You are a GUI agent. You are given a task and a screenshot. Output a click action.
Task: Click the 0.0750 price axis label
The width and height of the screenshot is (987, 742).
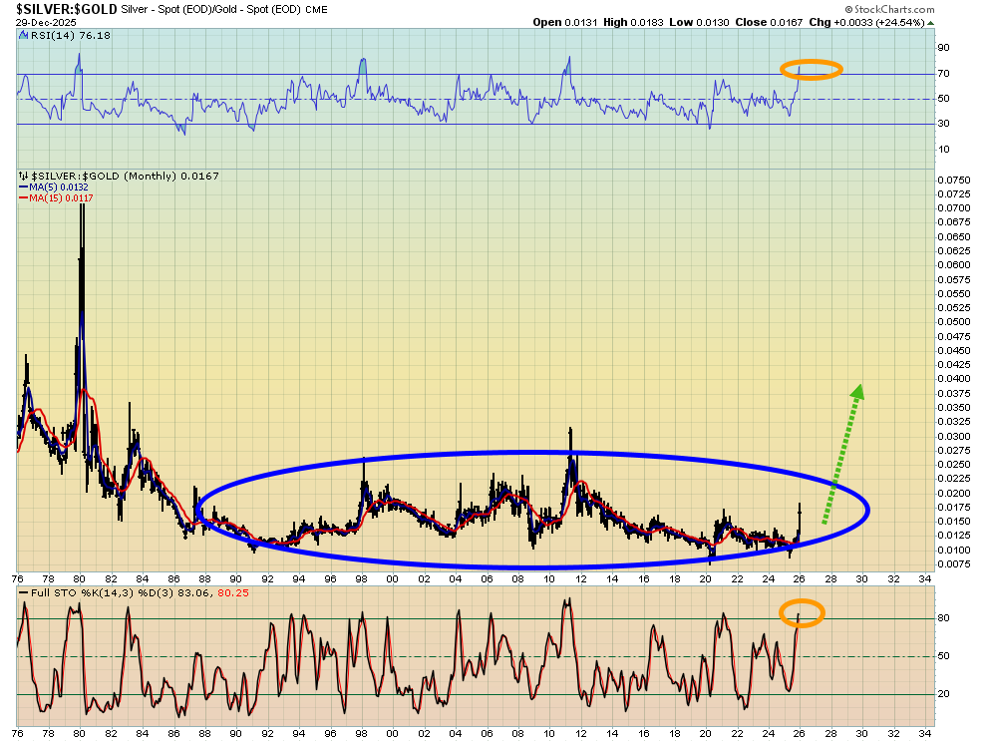(953, 180)
